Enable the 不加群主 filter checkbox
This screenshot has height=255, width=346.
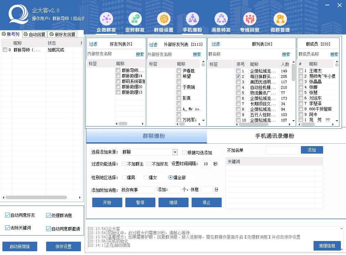(x=124, y=164)
